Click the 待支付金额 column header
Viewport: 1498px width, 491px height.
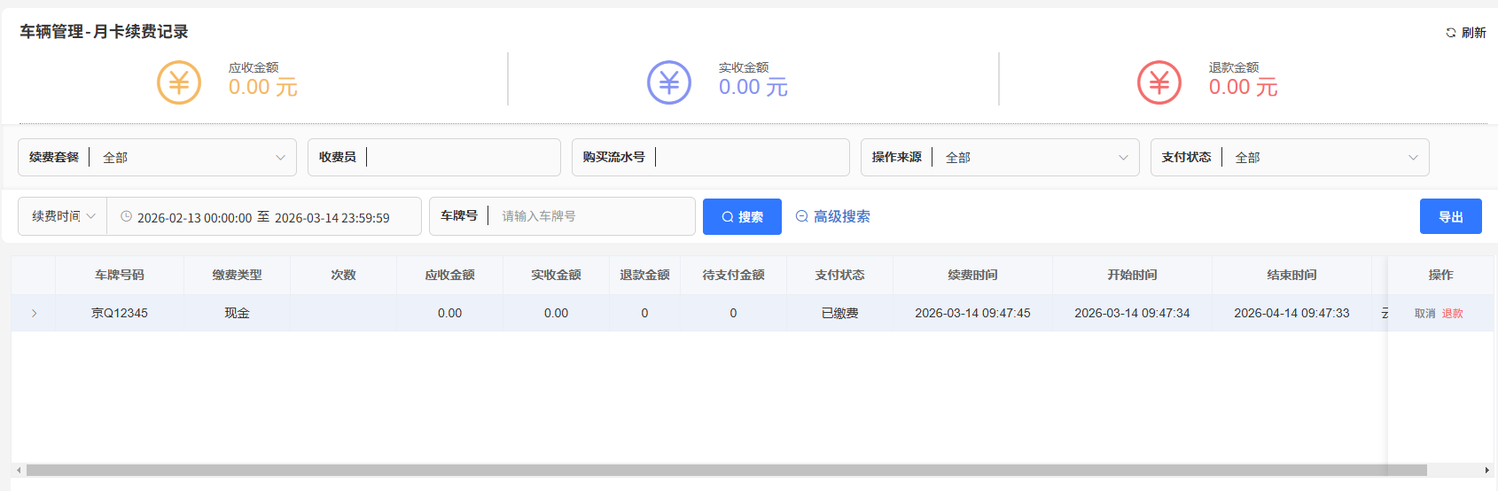tap(733, 275)
